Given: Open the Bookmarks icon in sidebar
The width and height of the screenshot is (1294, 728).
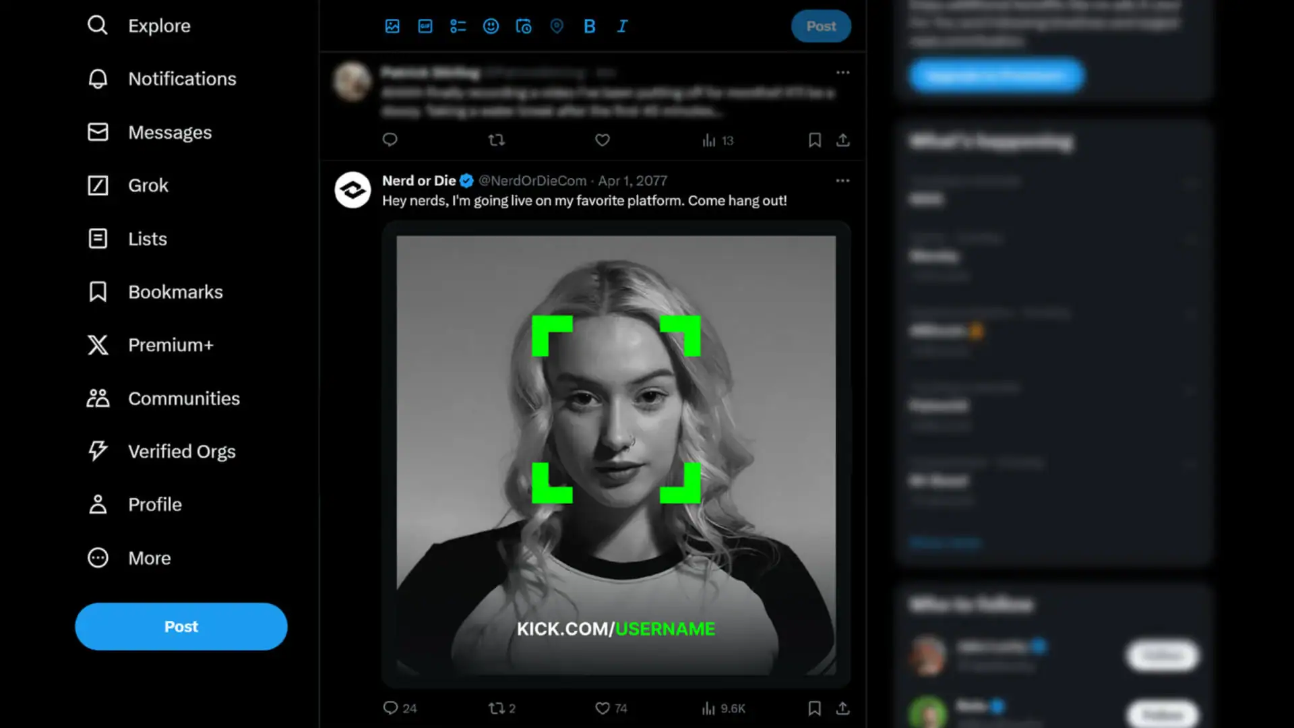Looking at the screenshot, I should pos(98,292).
